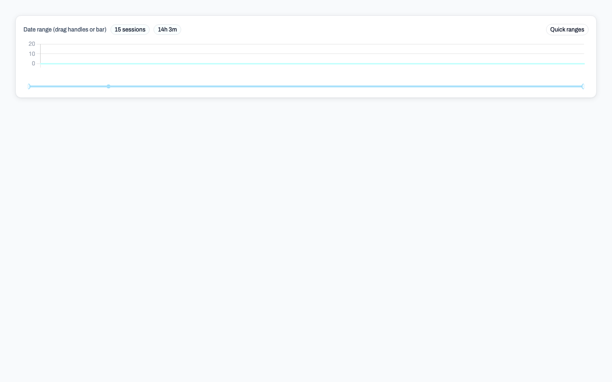The image size is (612, 382).
Task: Select the right date range handle
Action: (583, 86)
